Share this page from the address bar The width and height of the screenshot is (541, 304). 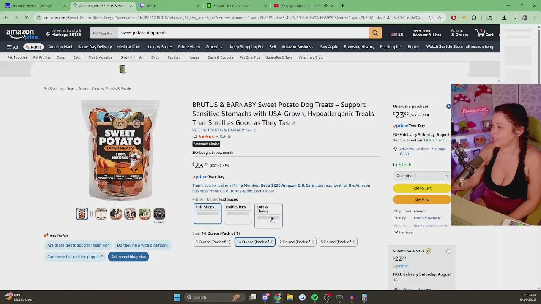tap(431, 18)
